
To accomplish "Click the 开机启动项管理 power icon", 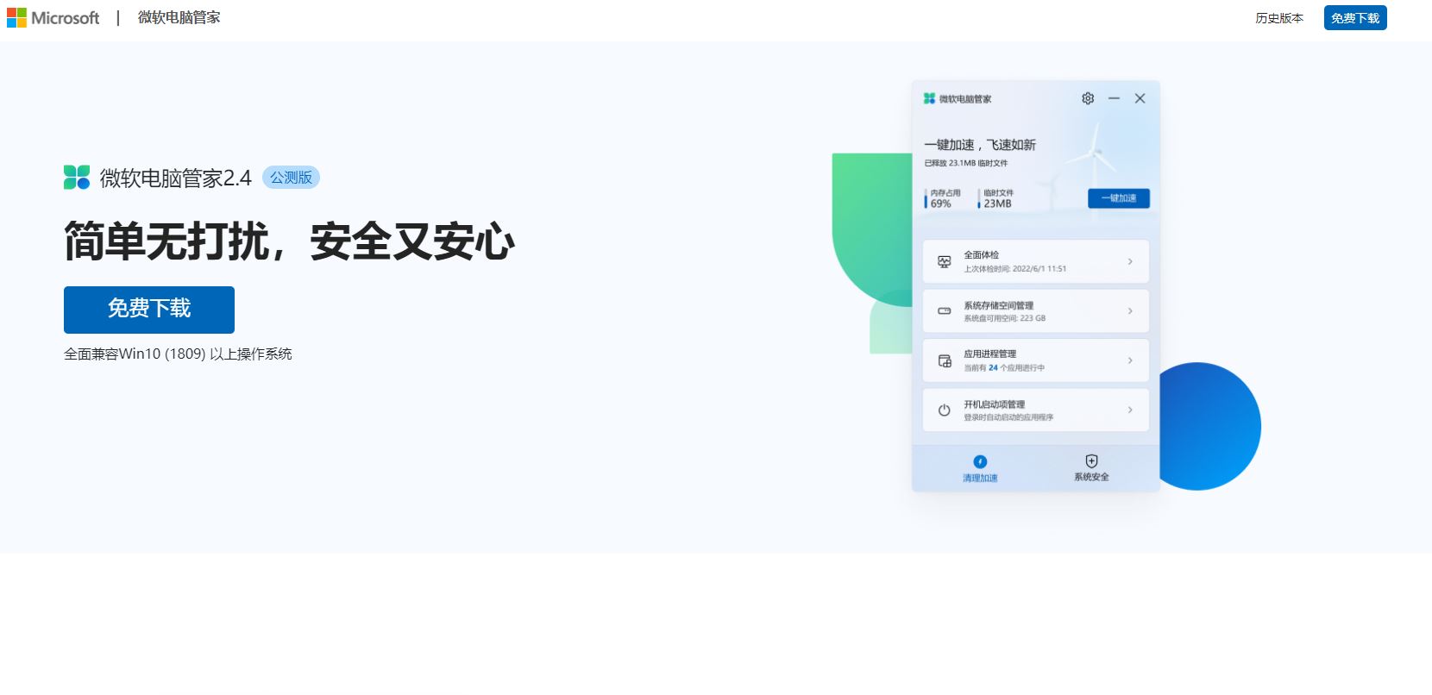I will click(x=945, y=410).
